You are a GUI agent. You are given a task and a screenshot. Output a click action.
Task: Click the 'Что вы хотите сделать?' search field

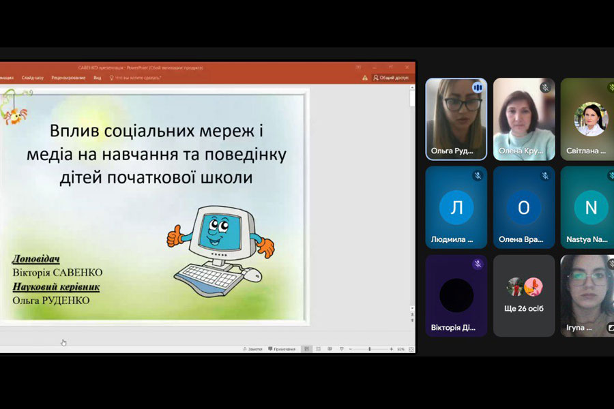pos(135,78)
